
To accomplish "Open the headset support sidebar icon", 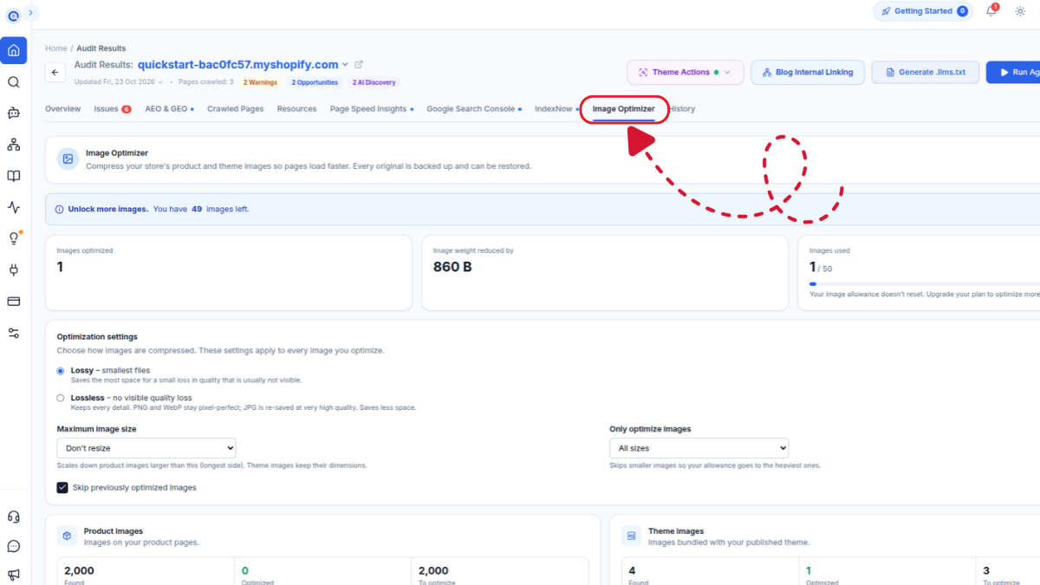I will tap(14, 517).
